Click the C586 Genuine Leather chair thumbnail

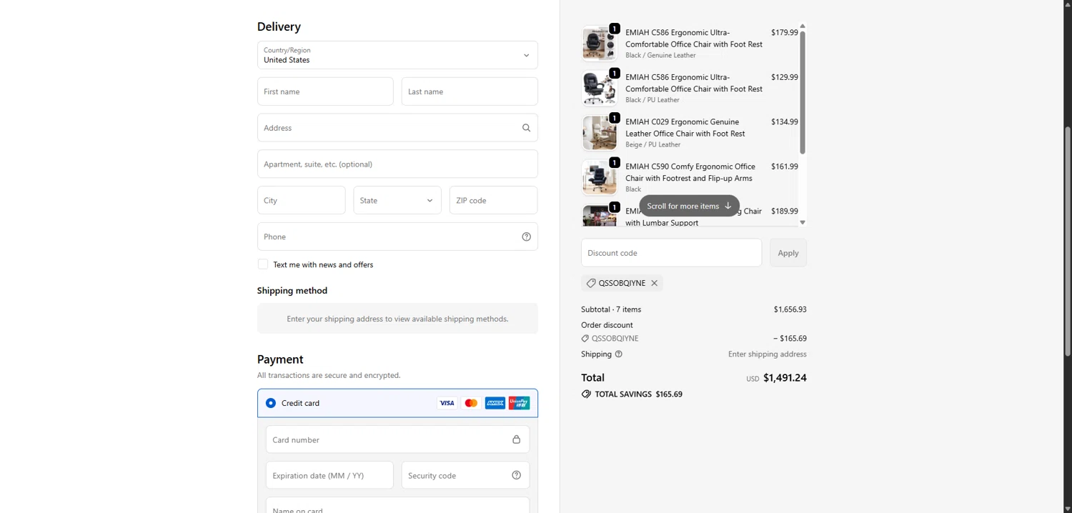[600, 44]
